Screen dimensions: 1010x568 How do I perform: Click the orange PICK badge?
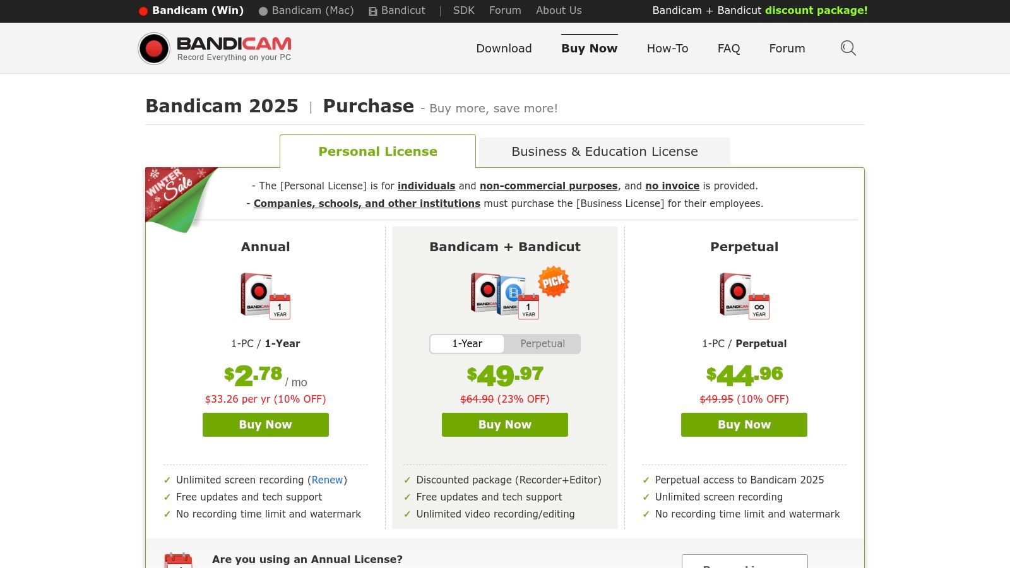(554, 281)
